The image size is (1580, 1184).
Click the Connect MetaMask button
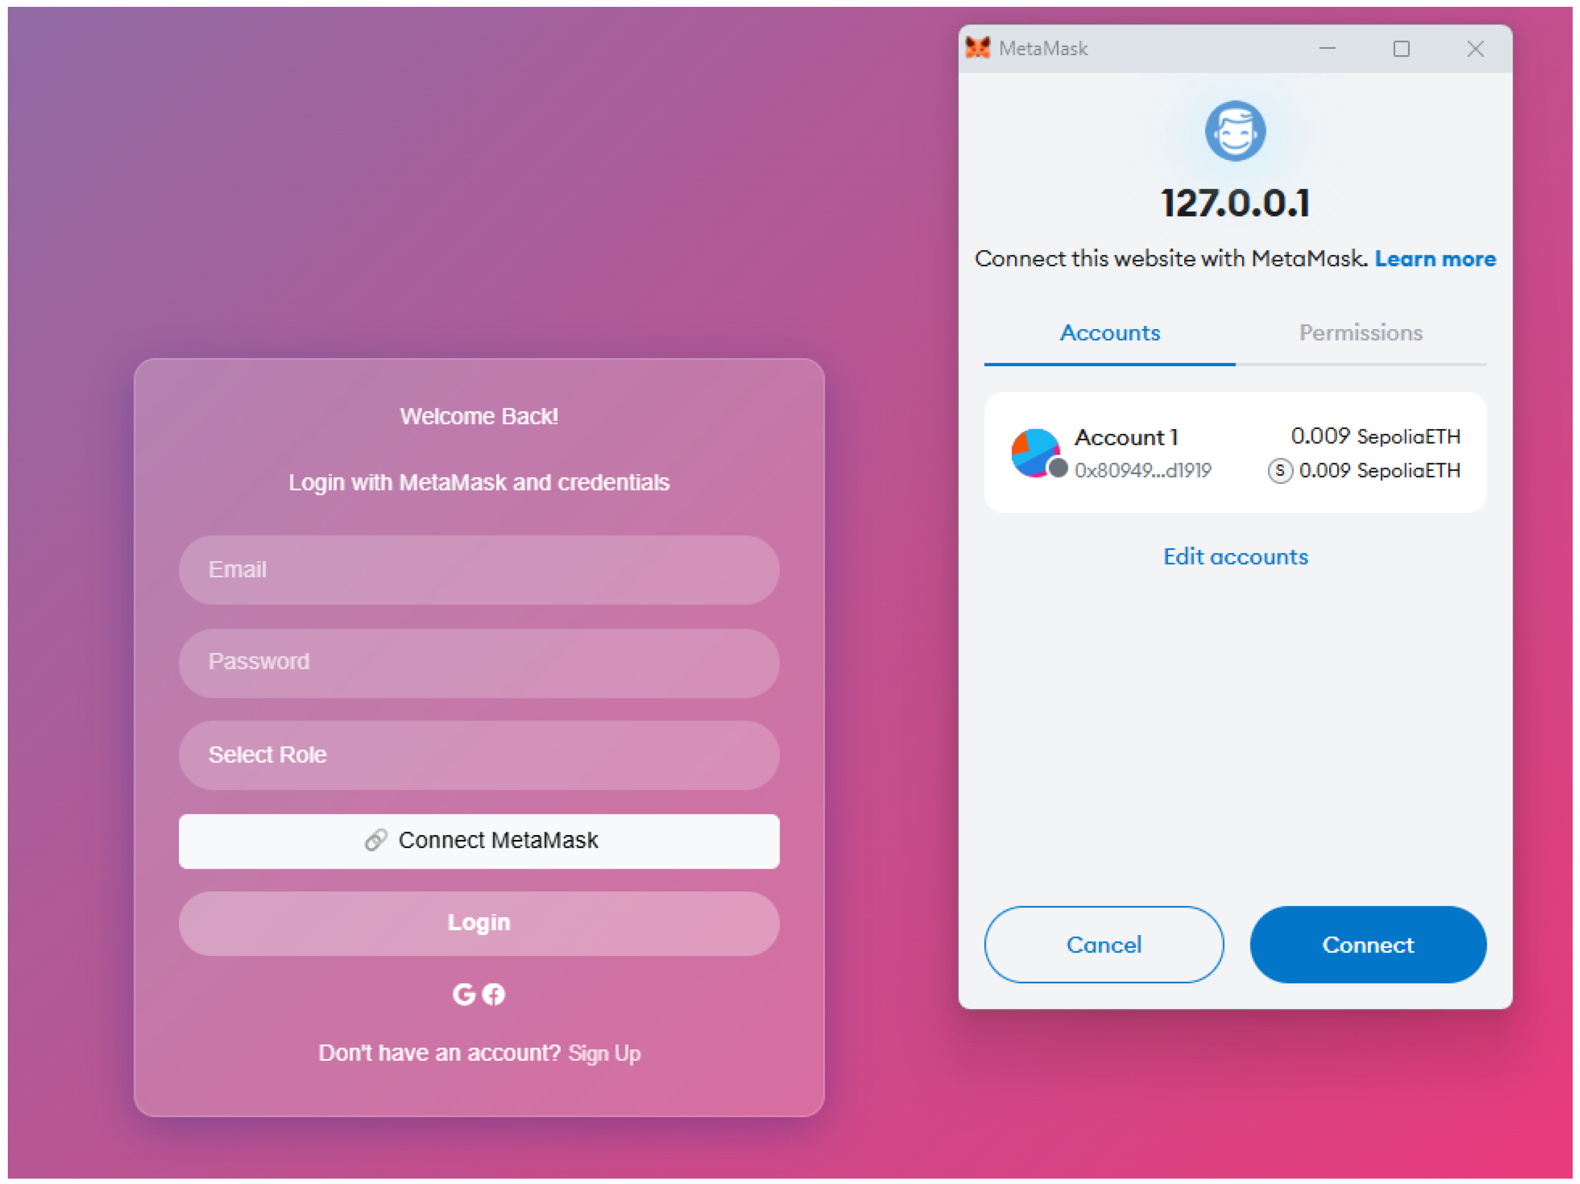point(479,840)
